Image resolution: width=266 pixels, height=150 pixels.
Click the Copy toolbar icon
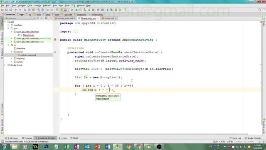(29, 10)
